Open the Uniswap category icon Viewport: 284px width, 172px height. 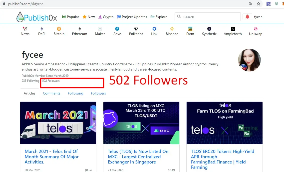click(256, 29)
